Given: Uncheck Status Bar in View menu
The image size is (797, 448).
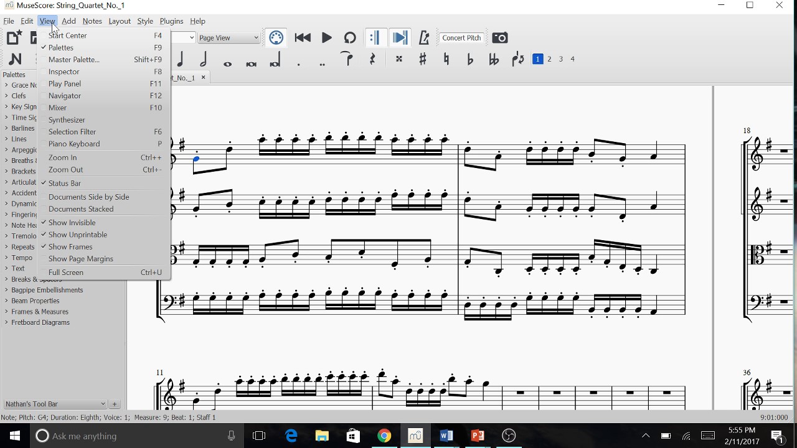Looking at the screenshot, I should pyautogui.click(x=104, y=183).
